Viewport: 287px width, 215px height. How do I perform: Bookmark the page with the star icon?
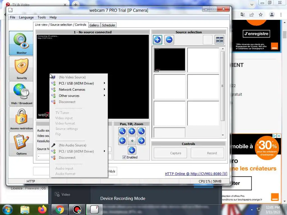coord(261,15)
